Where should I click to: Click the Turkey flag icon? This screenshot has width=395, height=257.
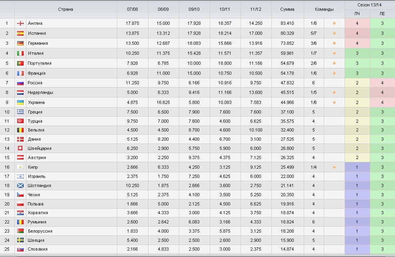click(20, 121)
